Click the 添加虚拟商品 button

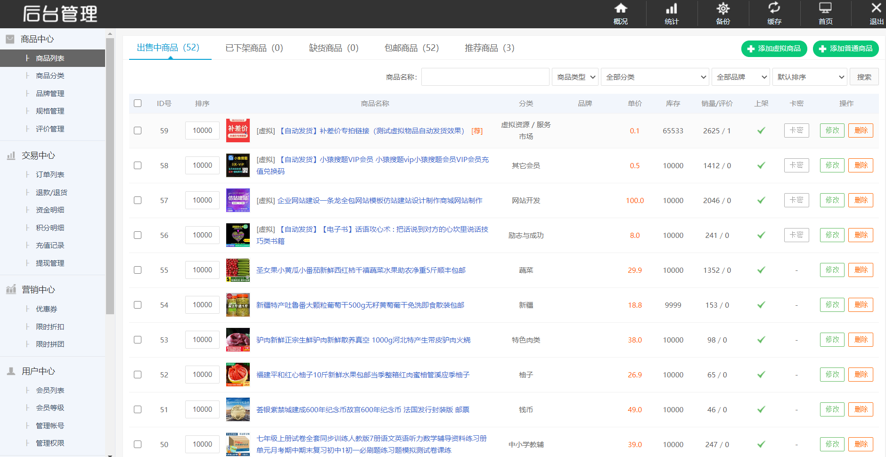click(774, 49)
